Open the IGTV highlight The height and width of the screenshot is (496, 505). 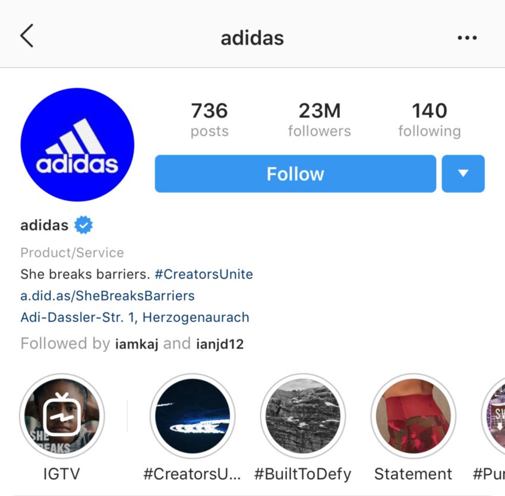coord(62,415)
